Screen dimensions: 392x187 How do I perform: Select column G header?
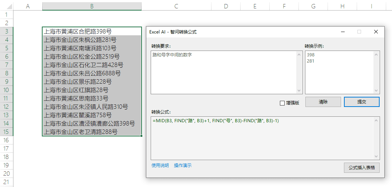313,7
